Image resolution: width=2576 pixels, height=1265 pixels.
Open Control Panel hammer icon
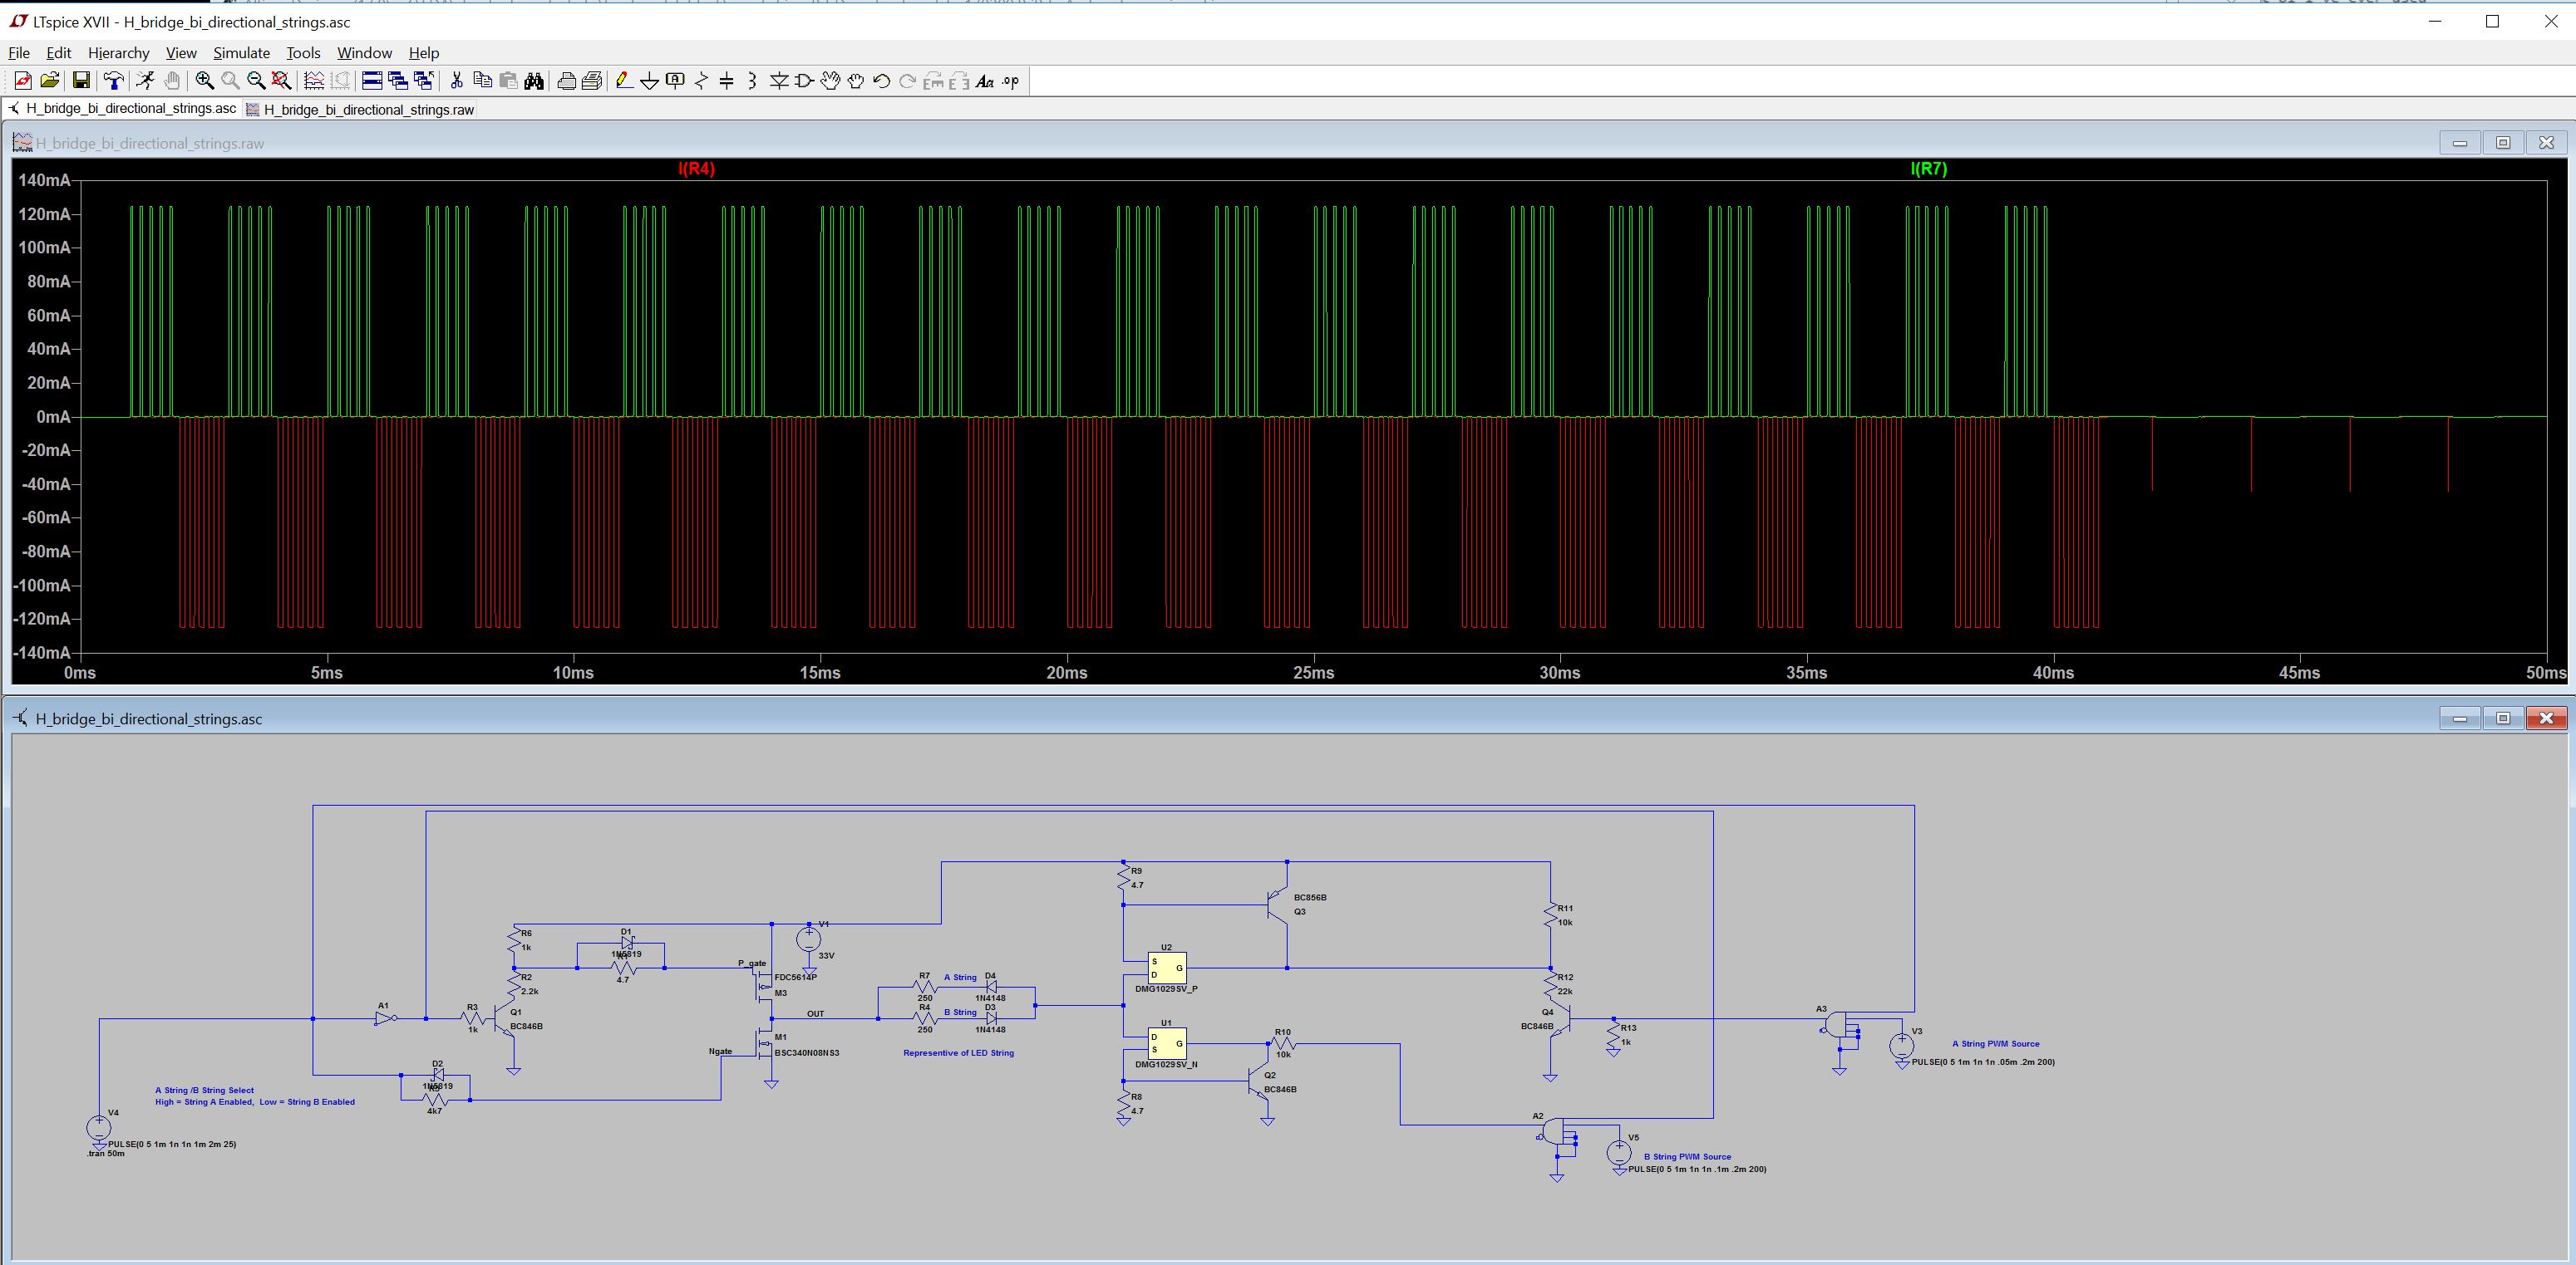(114, 81)
